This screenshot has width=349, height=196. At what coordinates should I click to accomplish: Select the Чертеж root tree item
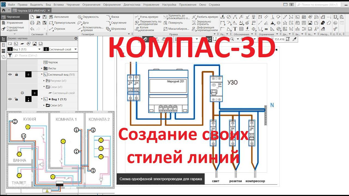(51, 62)
